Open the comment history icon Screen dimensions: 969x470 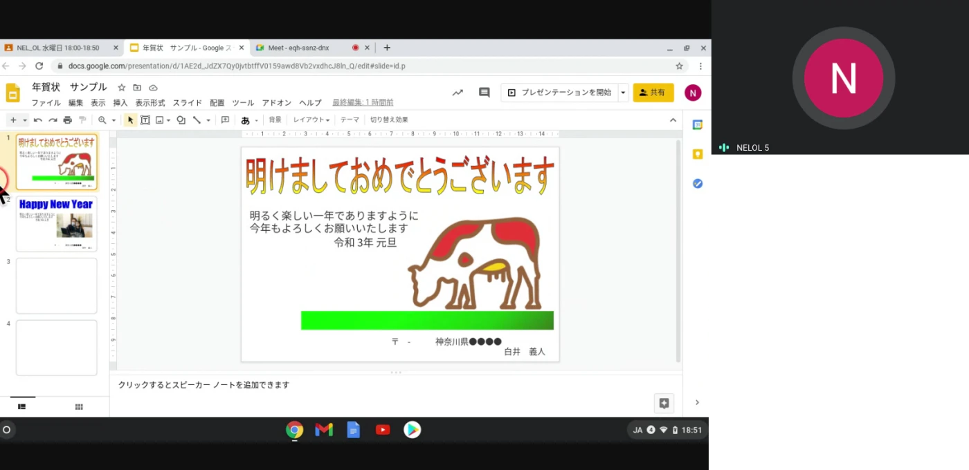click(x=484, y=93)
